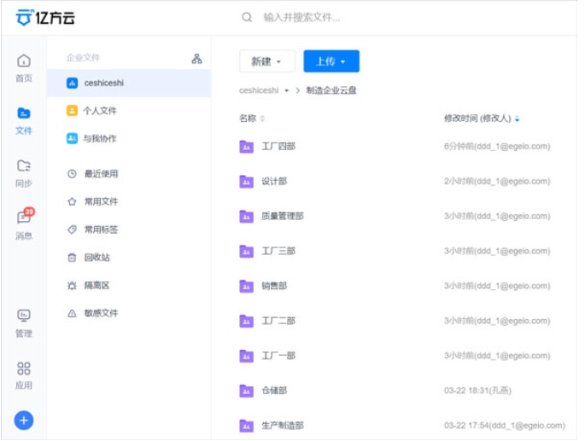Open 敏感文件 section
This screenshot has width=585, height=441.
point(101,313)
